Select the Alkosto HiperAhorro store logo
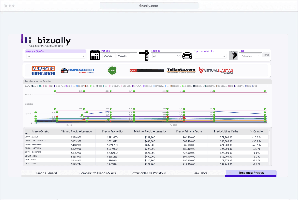Viewport: 298px width, 200px height. pos(43,70)
